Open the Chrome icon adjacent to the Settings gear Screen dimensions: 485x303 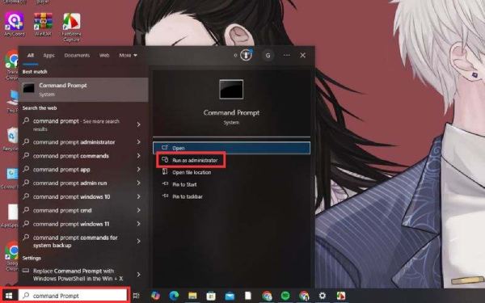pos(304,296)
